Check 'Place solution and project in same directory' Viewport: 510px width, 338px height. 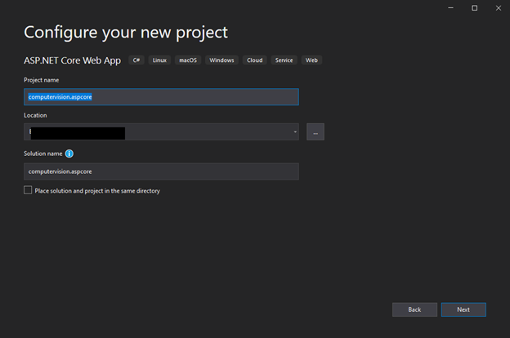click(28, 190)
